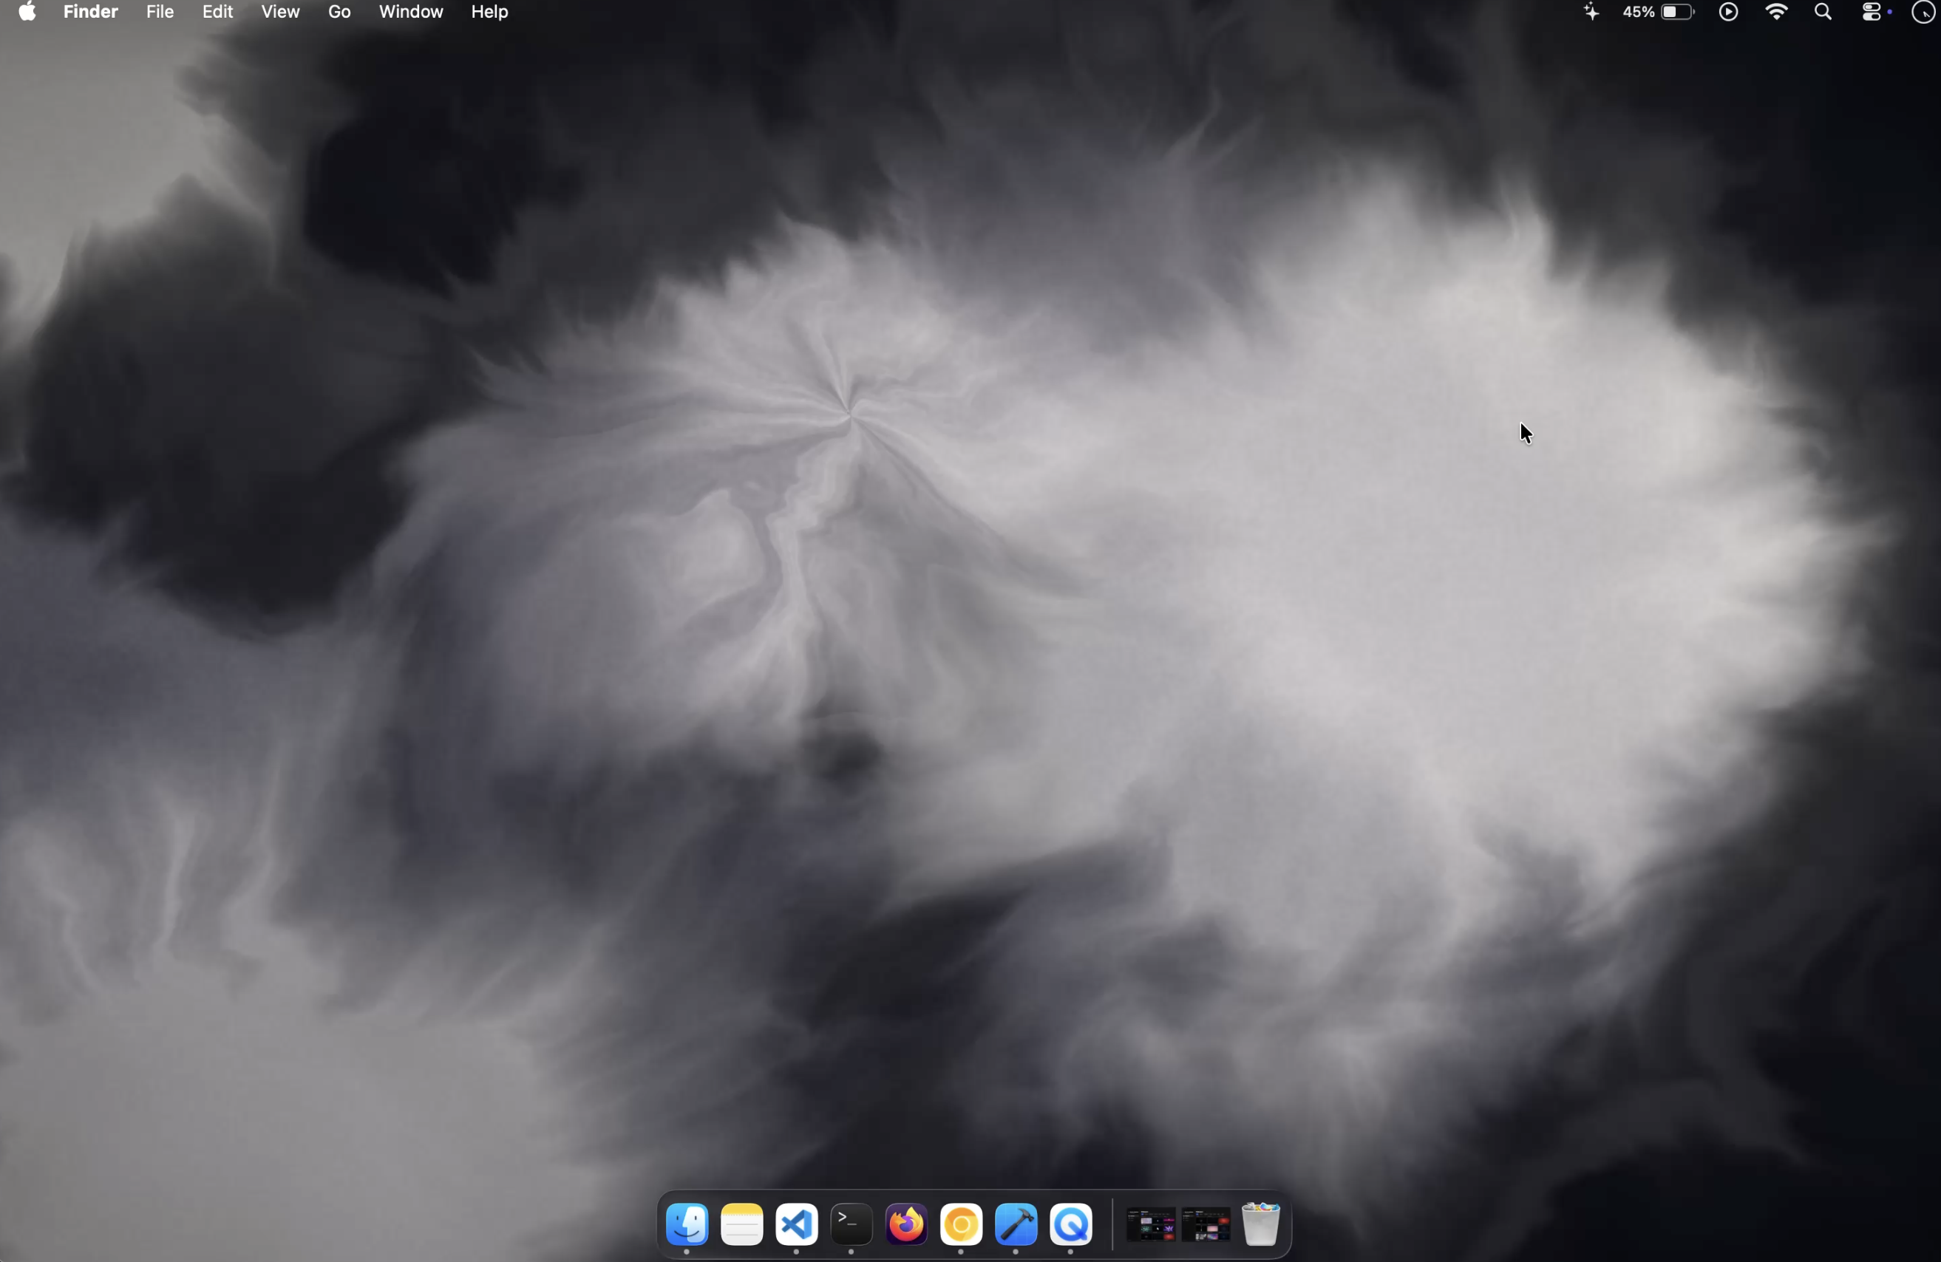The image size is (1941, 1262).
Task: Launch the Terminal from the Dock
Action: point(851,1226)
